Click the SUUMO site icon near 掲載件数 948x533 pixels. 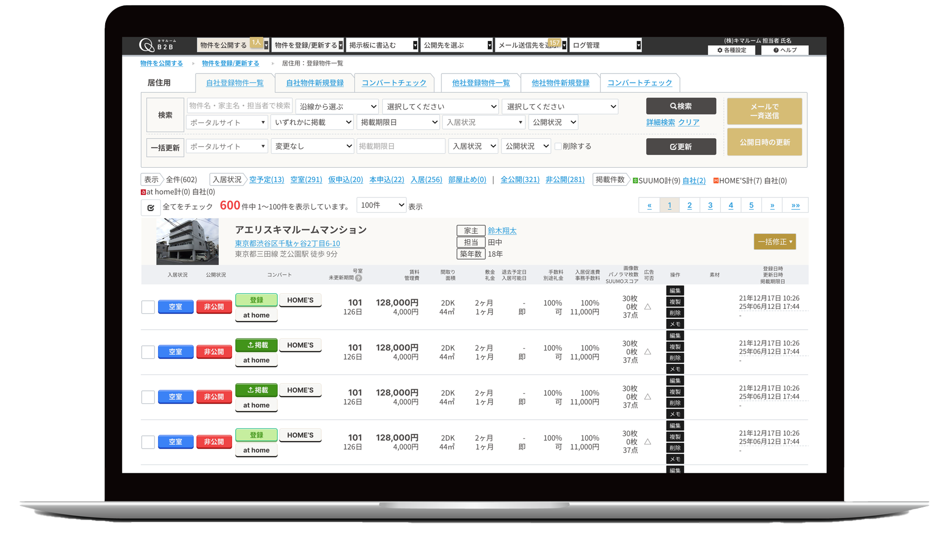636,181
